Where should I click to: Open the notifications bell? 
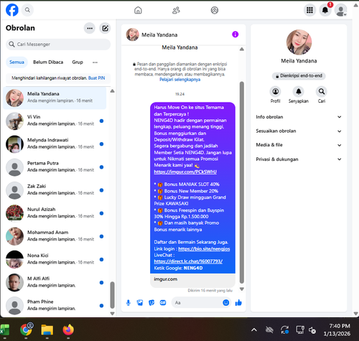tap(325, 10)
